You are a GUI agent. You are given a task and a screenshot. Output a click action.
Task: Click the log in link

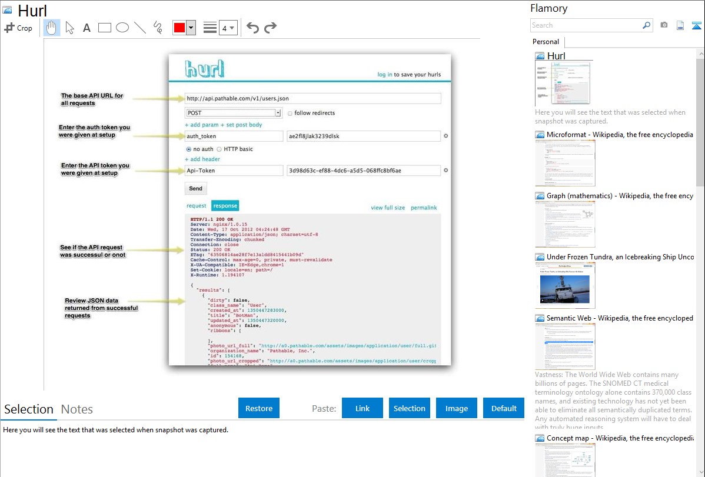(384, 75)
